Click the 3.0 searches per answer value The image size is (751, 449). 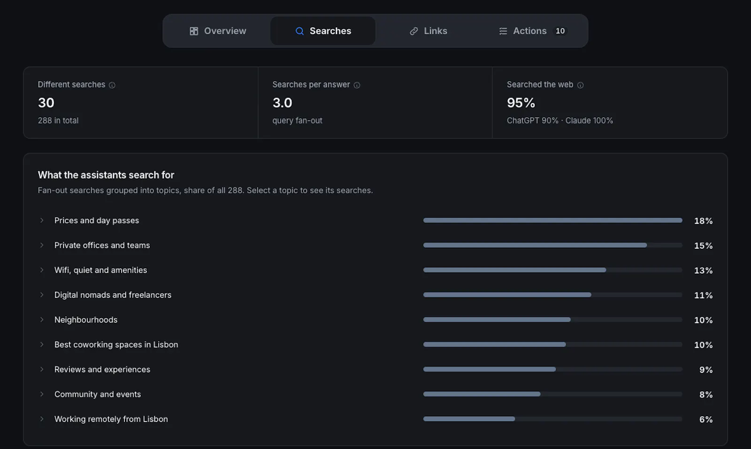[x=283, y=103]
